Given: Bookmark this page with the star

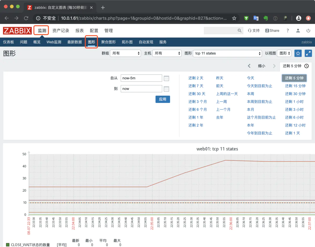Looking at the screenshot, I should [x=234, y=18].
